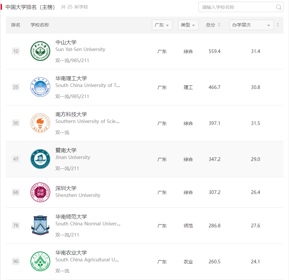Open the South China Normal University crest
The height and width of the screenshot is (280, 289).
[x=40, y=225]
